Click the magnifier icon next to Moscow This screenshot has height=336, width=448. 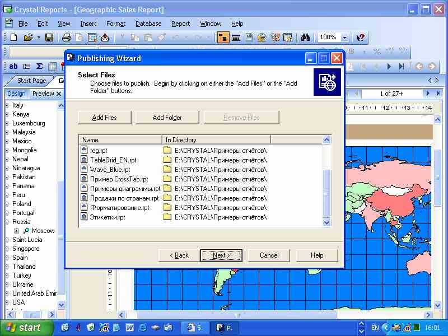click(x=26, y=231)
